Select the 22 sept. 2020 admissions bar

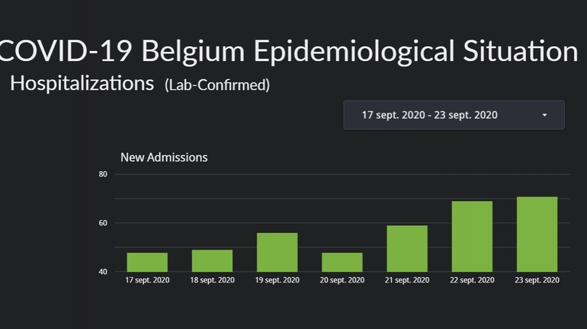click(472, 236)
